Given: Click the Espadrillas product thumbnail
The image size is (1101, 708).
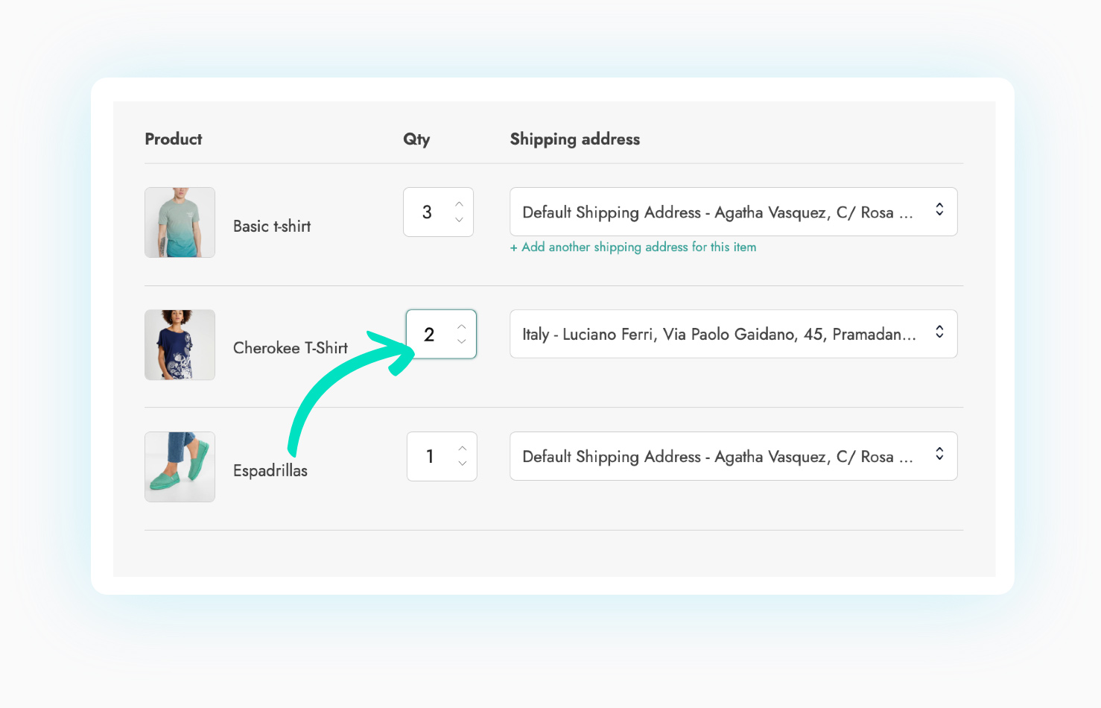Looking at the screenshot, I should click(x=180, y=467).
